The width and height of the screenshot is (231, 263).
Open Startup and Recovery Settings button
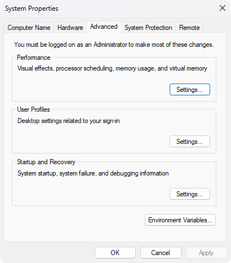[x=190, y=194]
